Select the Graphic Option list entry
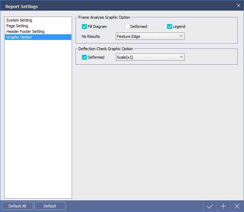The image size is (244, 212). pyautogui.click(x=19, y=37)
